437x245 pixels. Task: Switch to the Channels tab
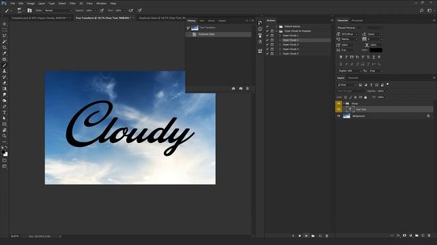[353, 78]
